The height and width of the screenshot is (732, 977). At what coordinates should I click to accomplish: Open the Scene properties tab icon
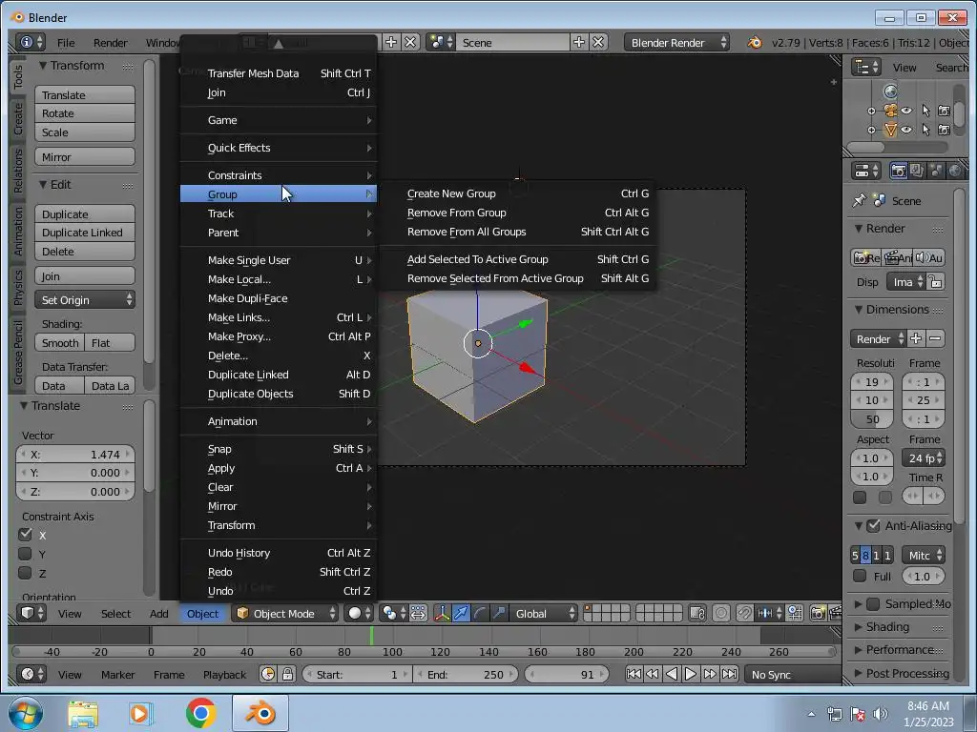[x=935, y=171]
